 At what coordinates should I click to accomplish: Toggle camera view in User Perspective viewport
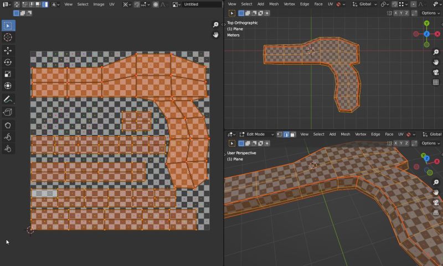(436, 202)
